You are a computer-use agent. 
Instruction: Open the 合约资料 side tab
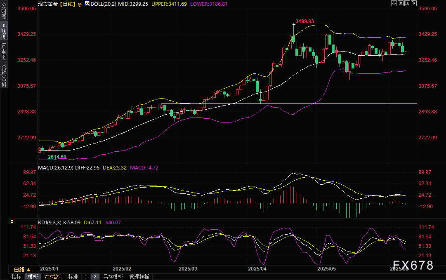click(4, 75)
